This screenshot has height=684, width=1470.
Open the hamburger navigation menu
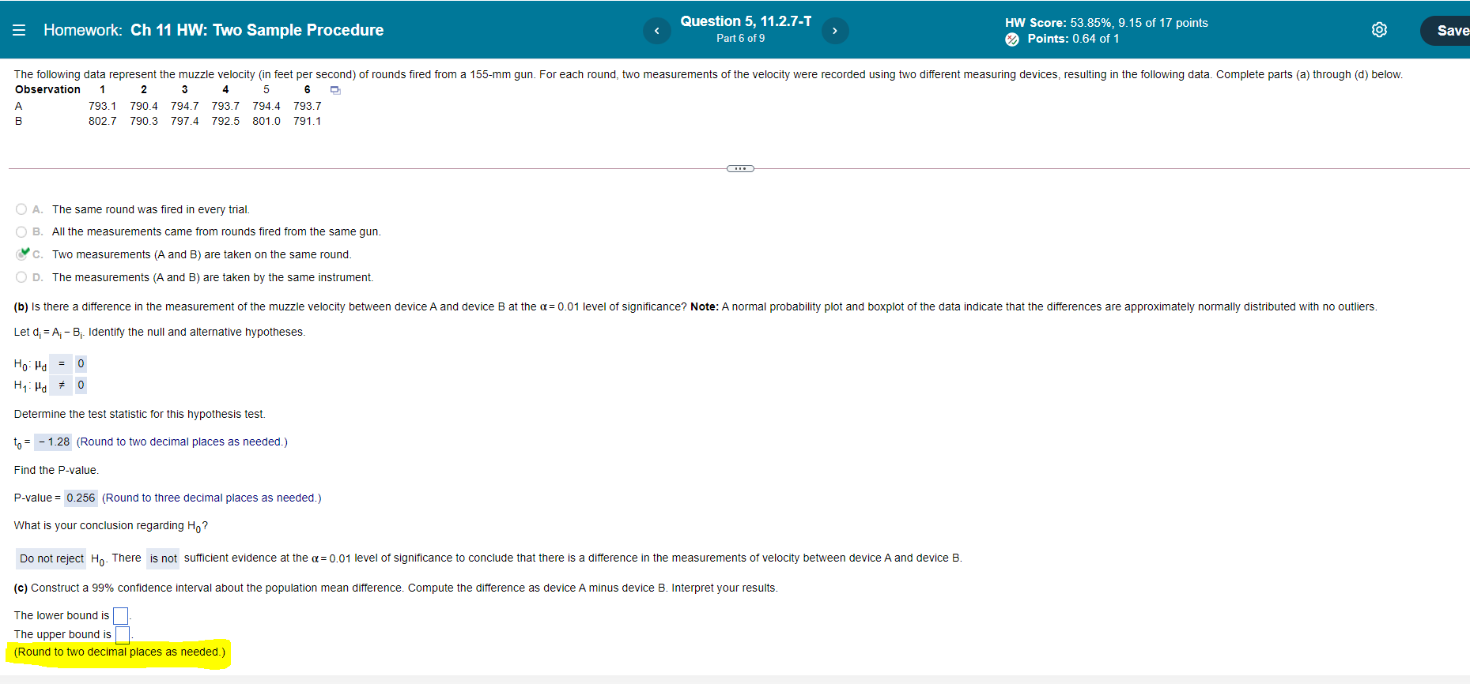tap(19, 30)
